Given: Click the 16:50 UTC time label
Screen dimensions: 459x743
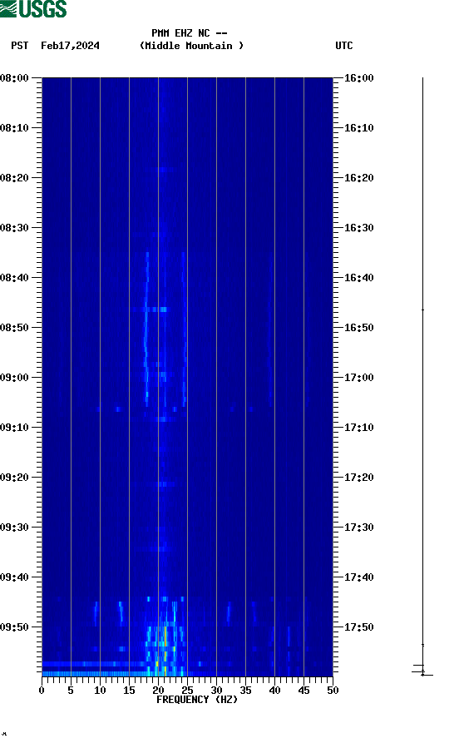Looking at the screenshot, I should 358,328.
